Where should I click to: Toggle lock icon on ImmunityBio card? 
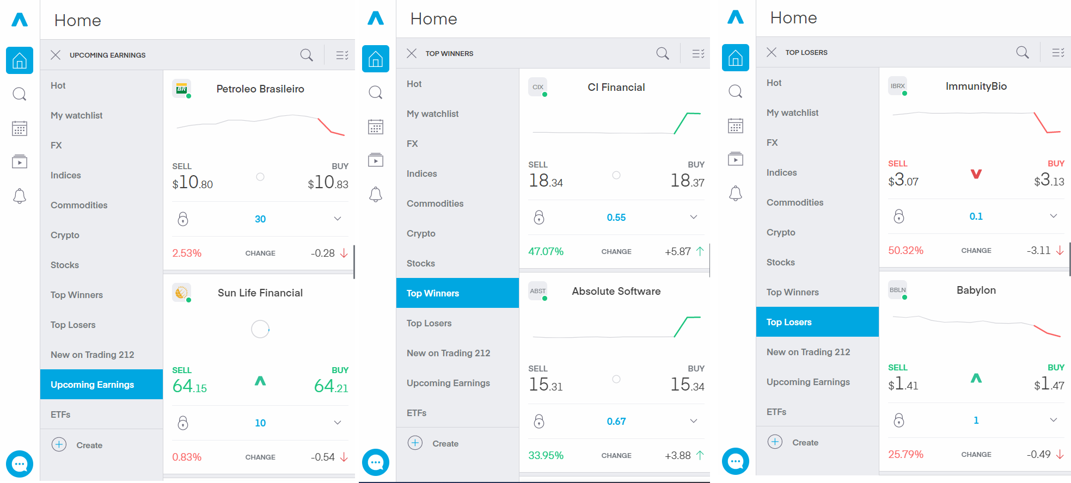tap(899, 216)
